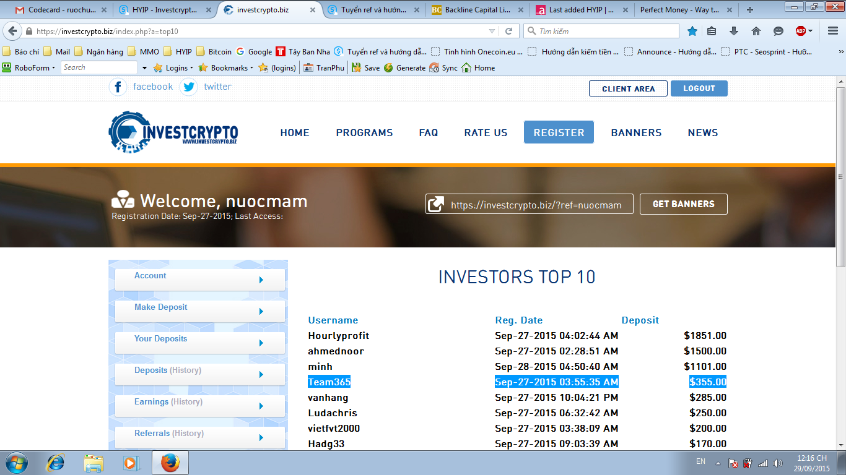Open the NEWS navigation item
The image size is (846, 475).
pos(703,132)
